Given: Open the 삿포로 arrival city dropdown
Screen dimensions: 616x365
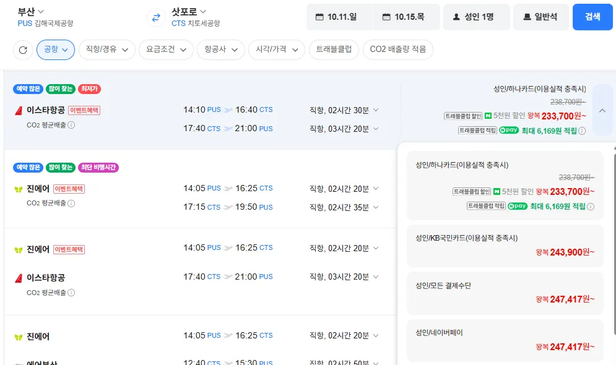Looking at the screenshot, I should (189, 11).
